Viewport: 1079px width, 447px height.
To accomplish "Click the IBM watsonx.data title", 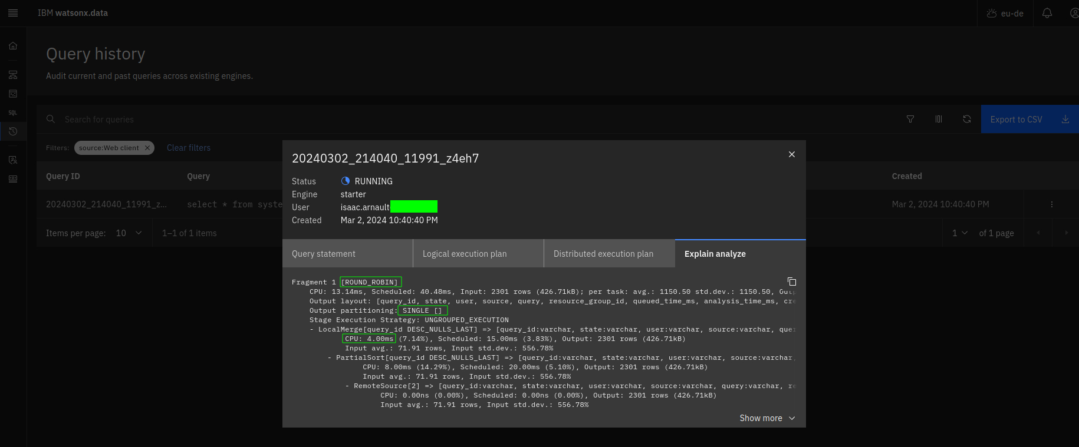I will (x=73, y=13).
